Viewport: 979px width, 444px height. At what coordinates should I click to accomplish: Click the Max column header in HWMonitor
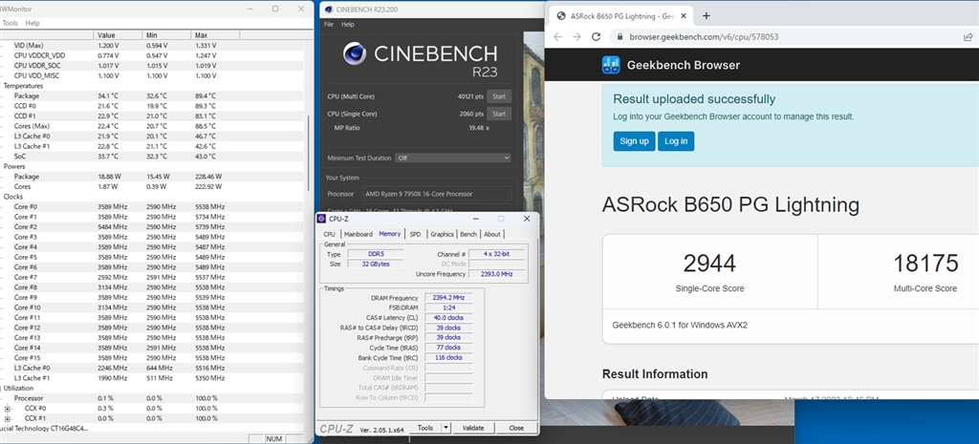pos(215,35)
